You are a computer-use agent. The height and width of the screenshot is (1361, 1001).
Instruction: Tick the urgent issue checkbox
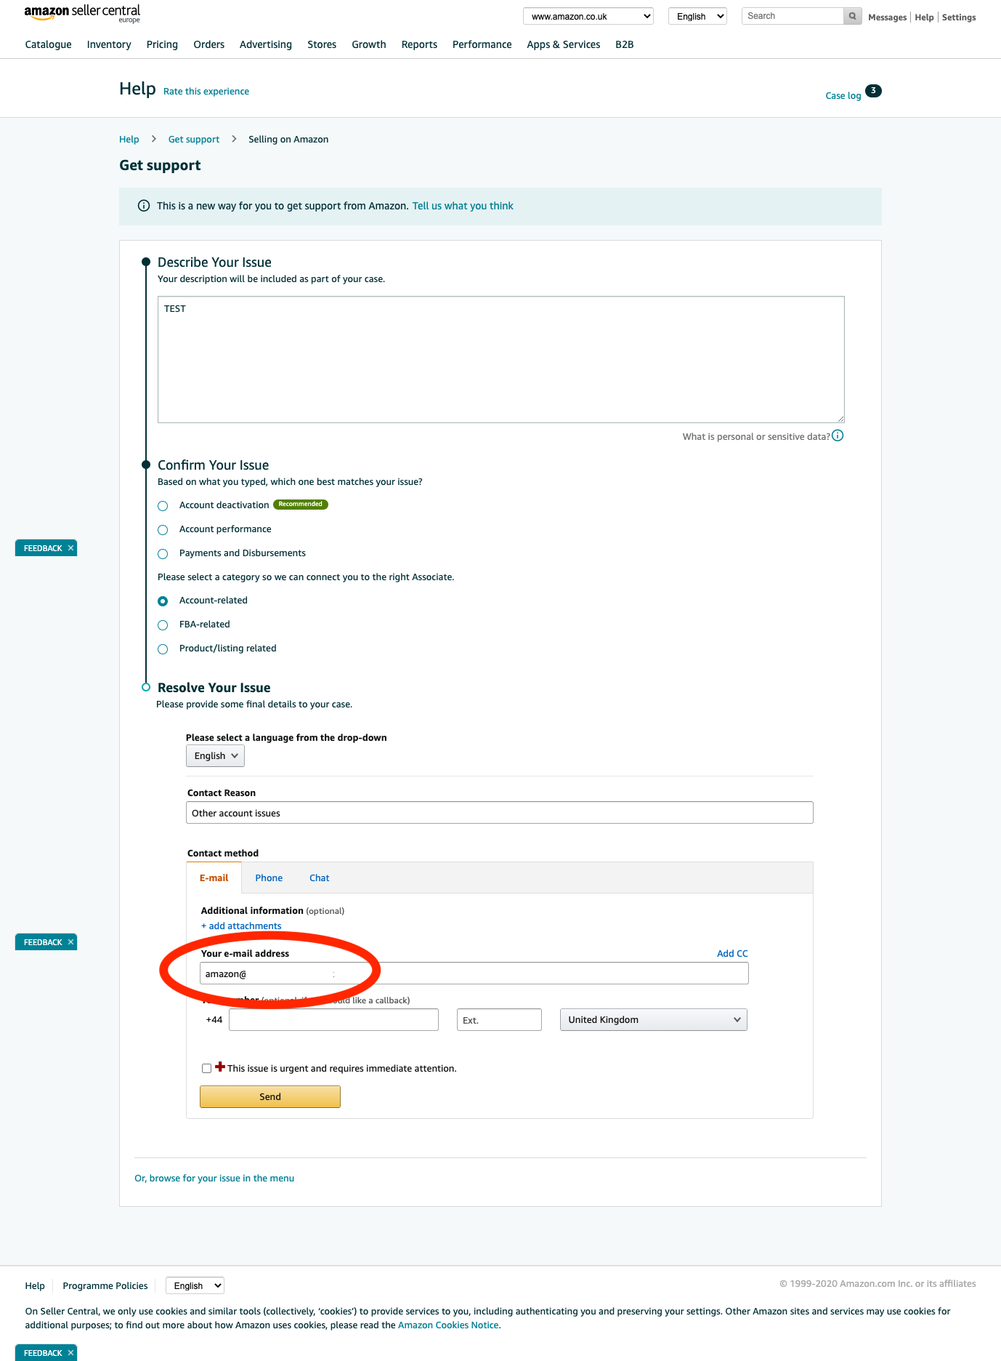click(207, 1069)
